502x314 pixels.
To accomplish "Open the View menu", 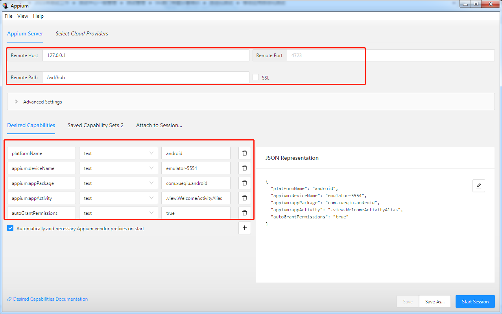I will coord(22,16).
